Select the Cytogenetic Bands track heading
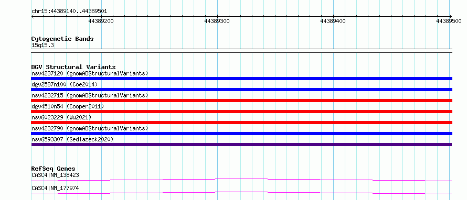467x200 pixels. point(62,39)
